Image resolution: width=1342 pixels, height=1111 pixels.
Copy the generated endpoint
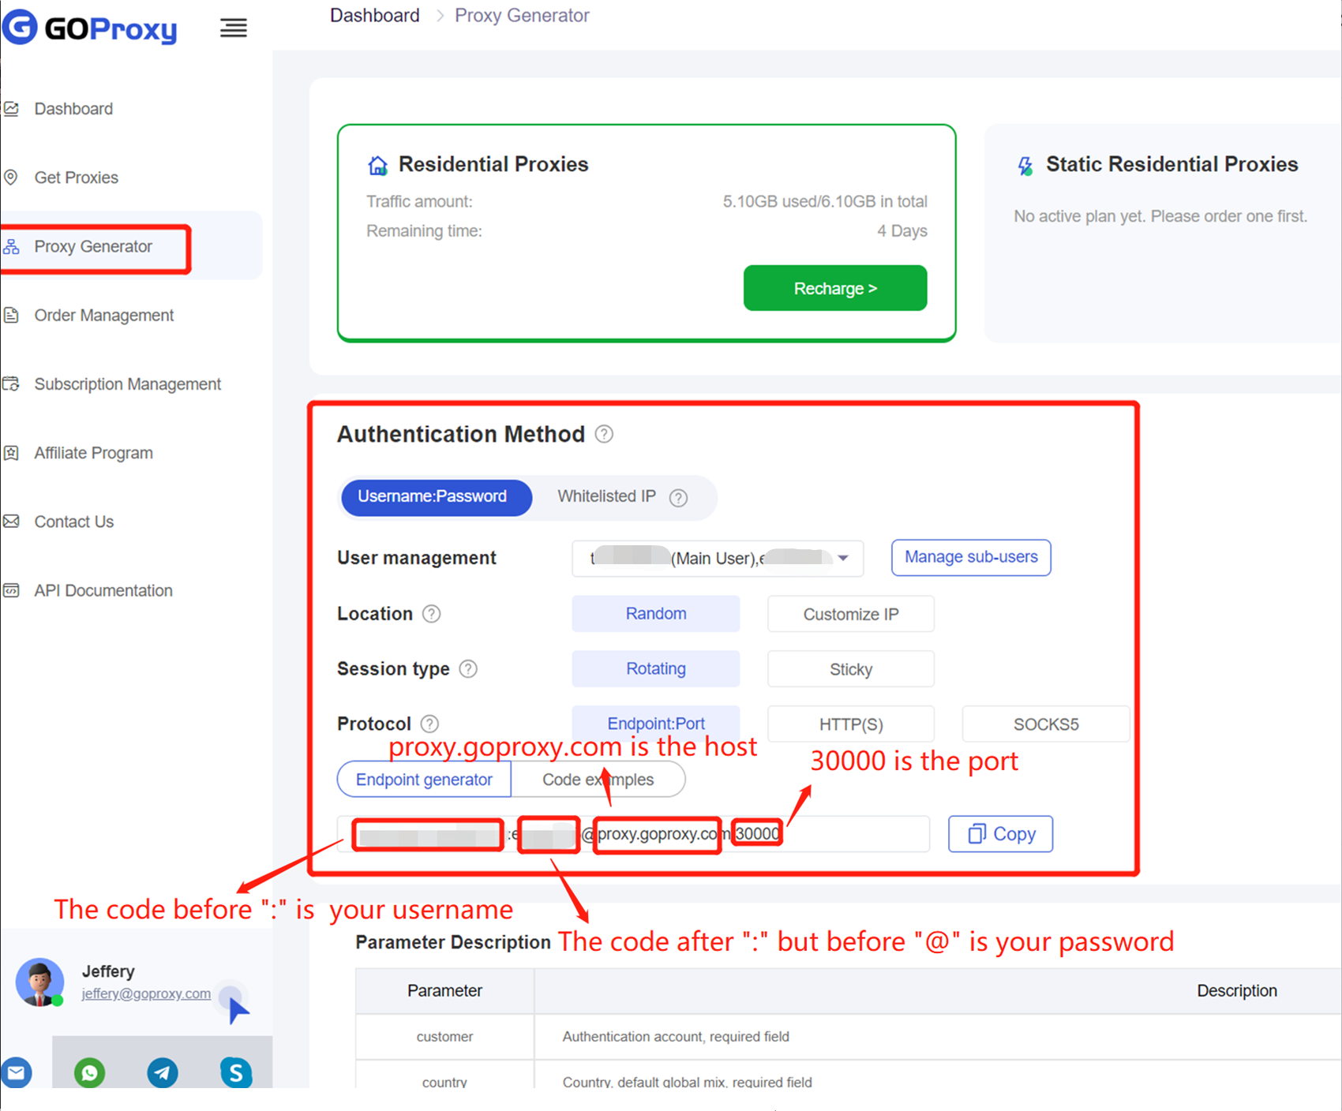pyautogui.click(x=1000, y=834)
